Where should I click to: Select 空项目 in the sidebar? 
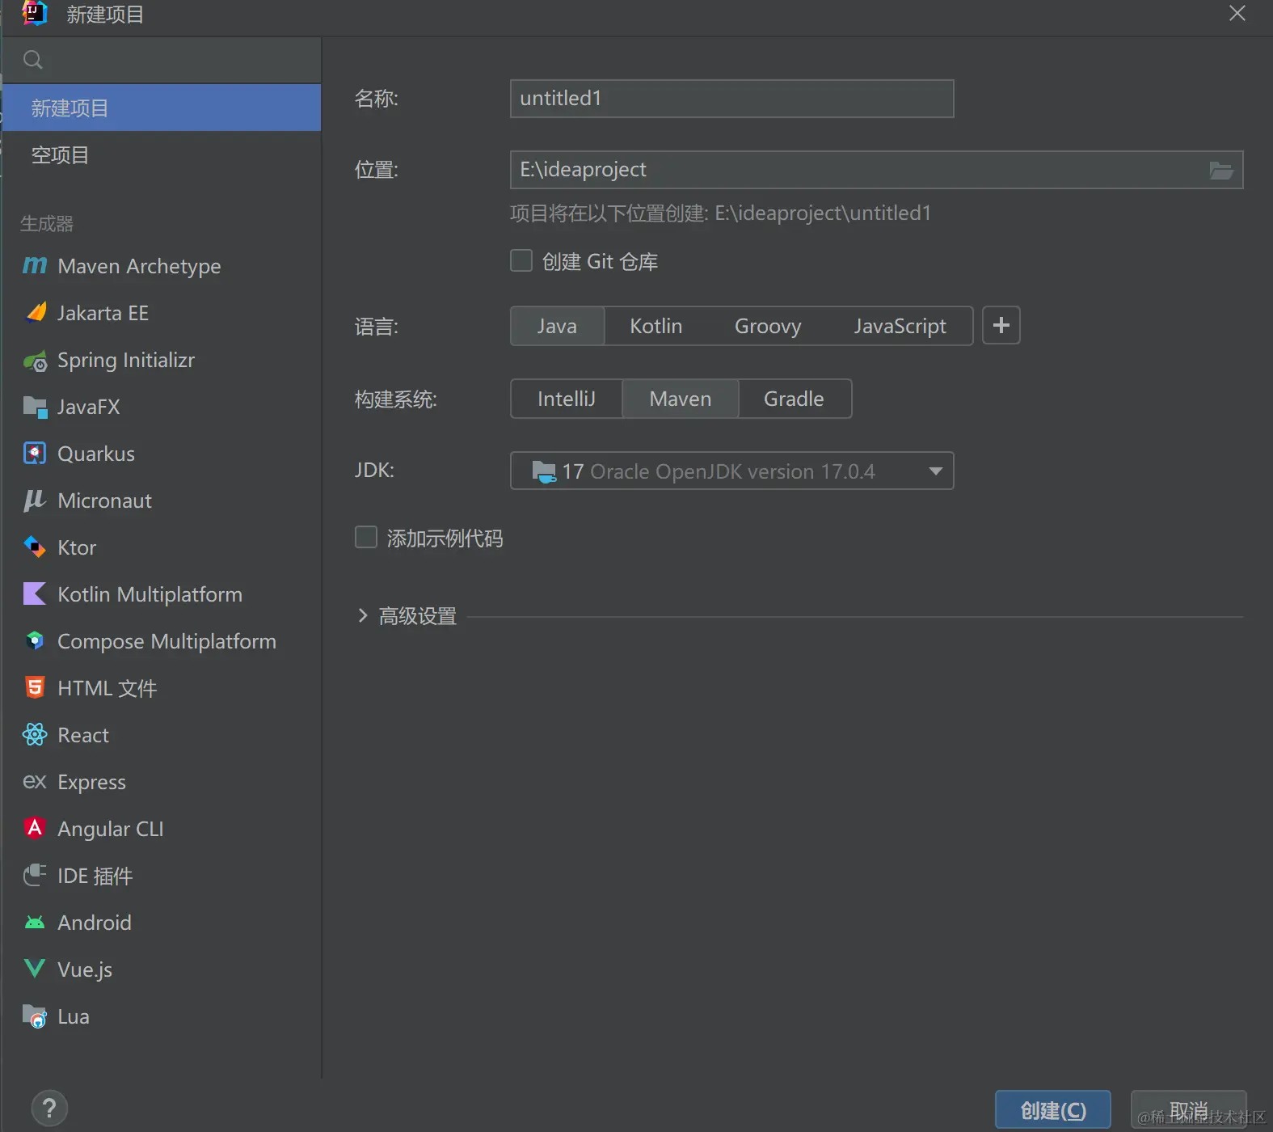pos(162,154)
